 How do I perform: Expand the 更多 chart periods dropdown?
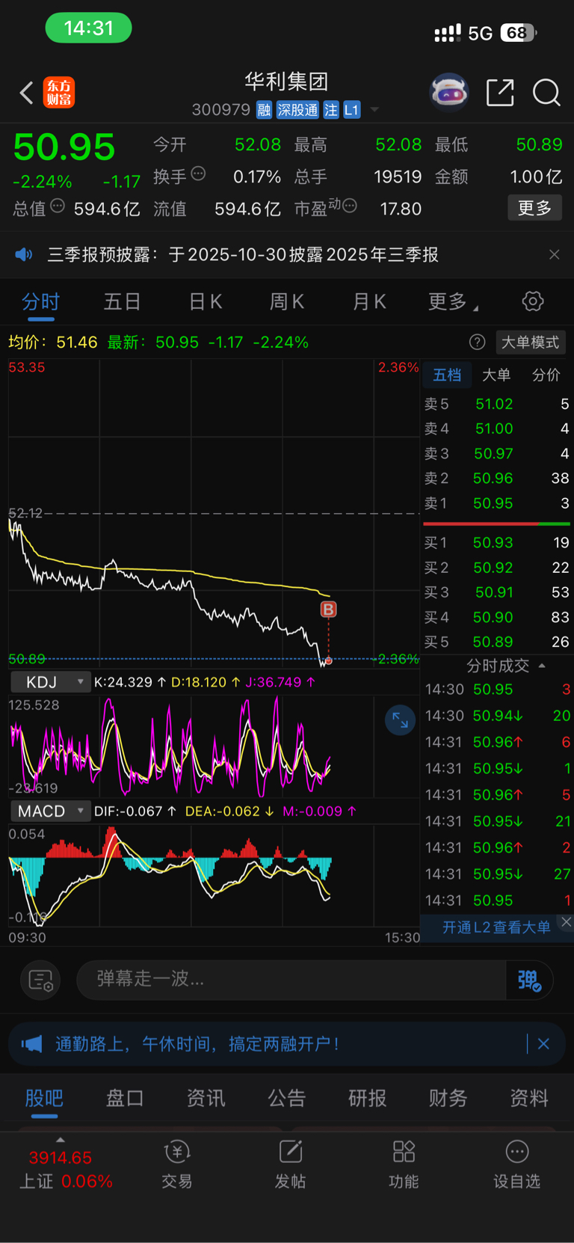(x=453, y=302)
